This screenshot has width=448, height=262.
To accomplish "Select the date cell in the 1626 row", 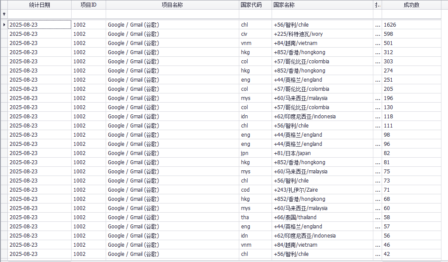I will click(39, 25).
